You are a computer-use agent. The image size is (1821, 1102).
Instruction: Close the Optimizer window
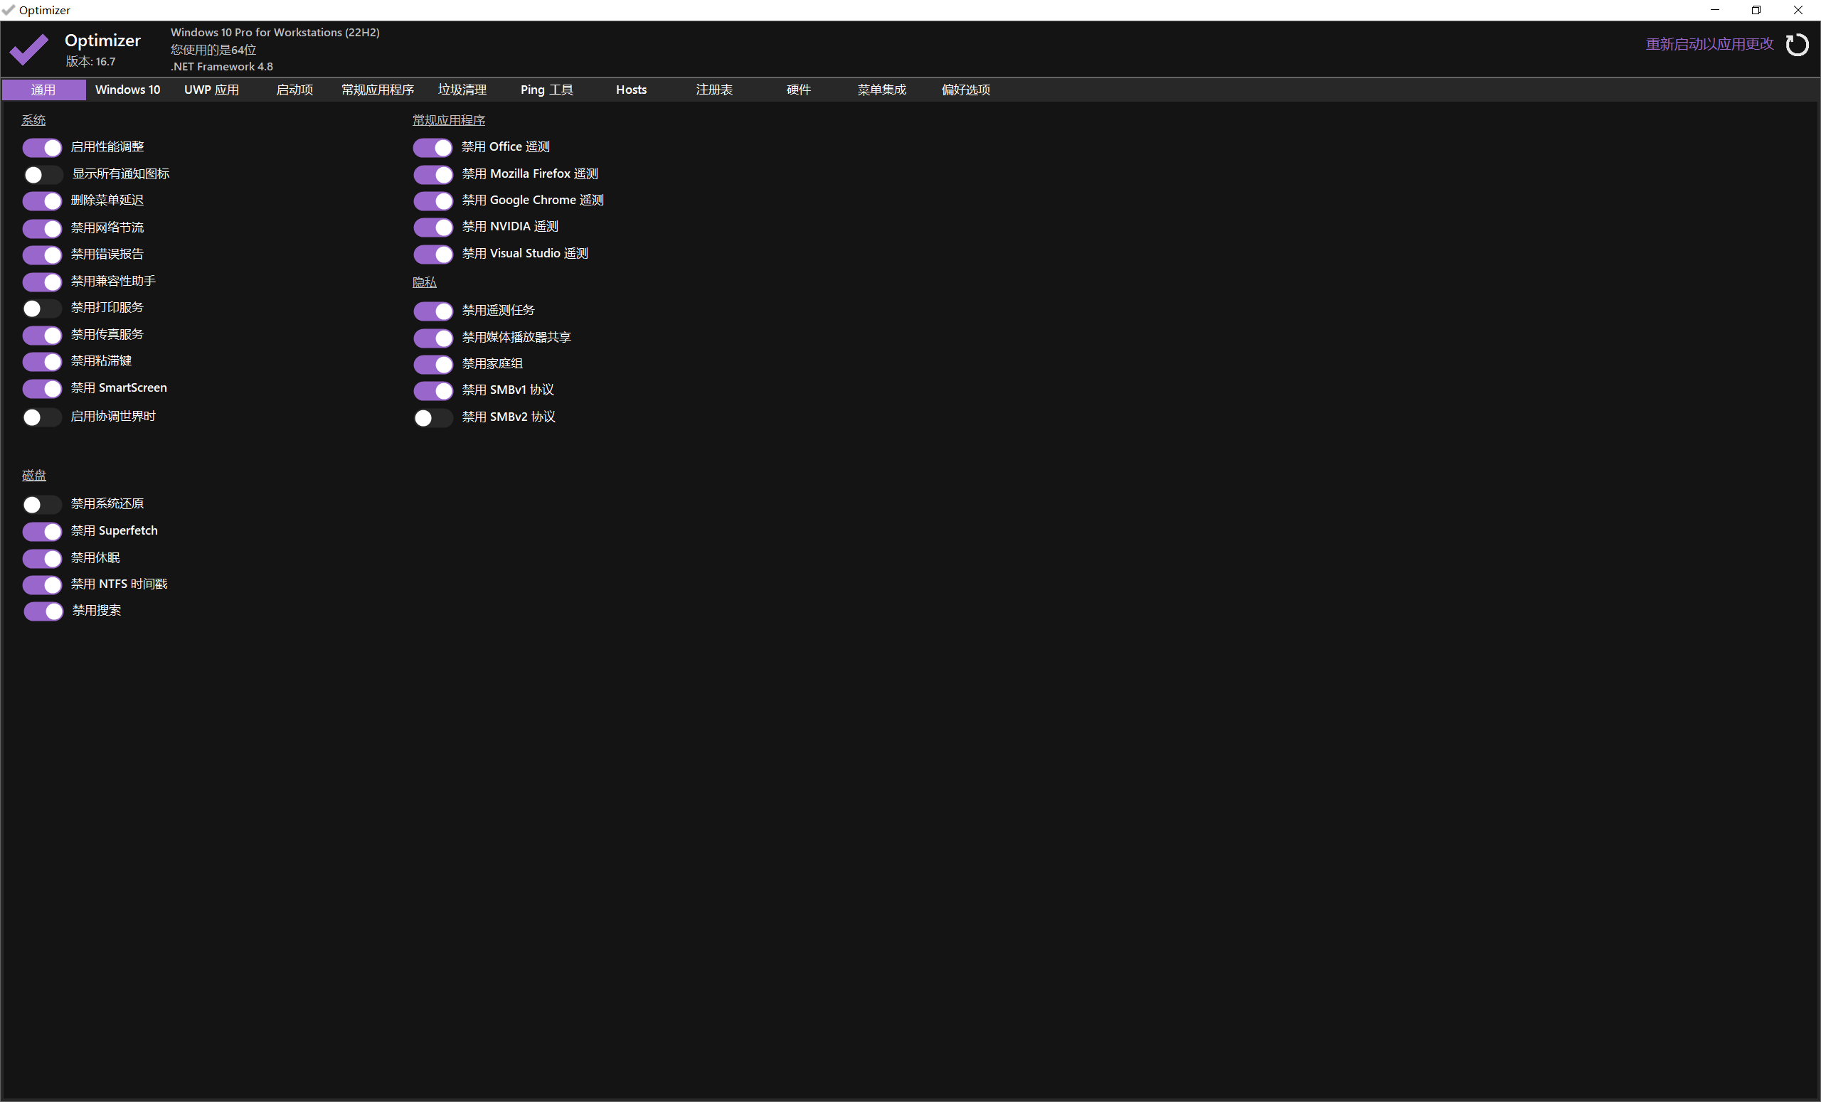click(1798, 11)
